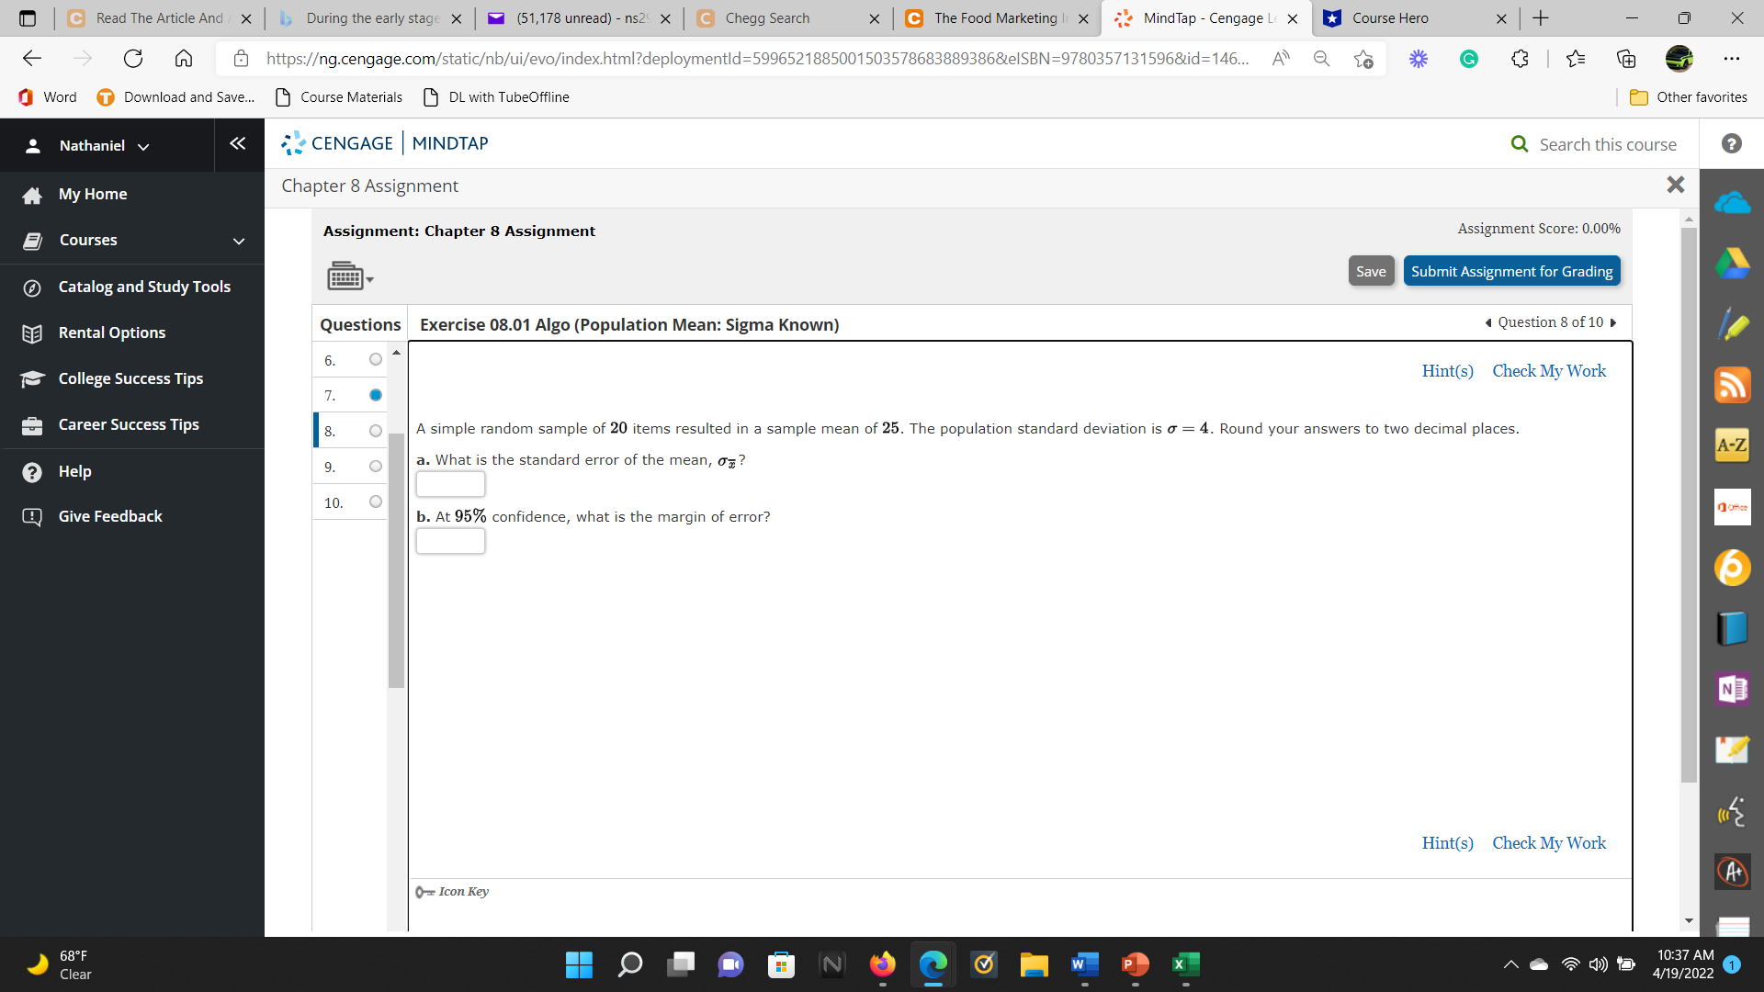Screen dimensions: 1764x992
Task: Open the OneNote app in the dock
Action: pos(1733,688)
